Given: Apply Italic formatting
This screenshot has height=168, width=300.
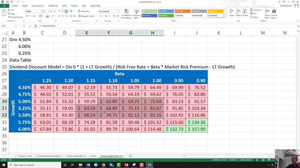Looking at the screenshot, I should [x=30, y=16].
